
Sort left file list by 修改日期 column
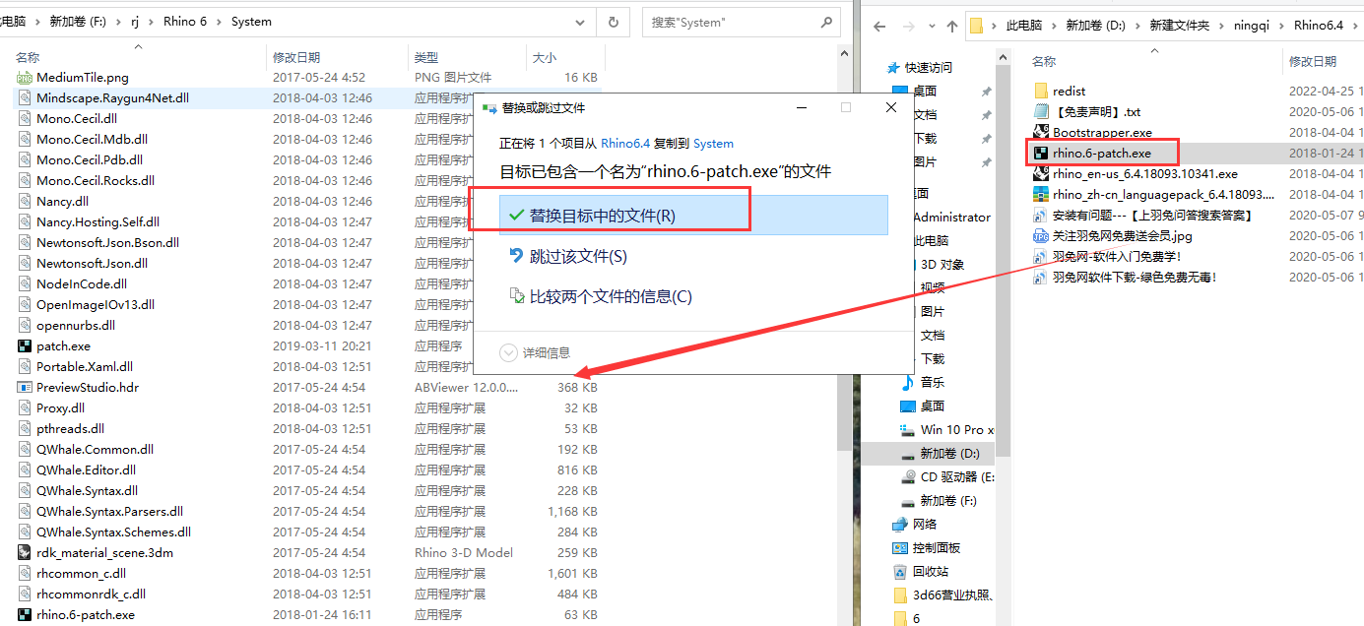pos(296,58)
